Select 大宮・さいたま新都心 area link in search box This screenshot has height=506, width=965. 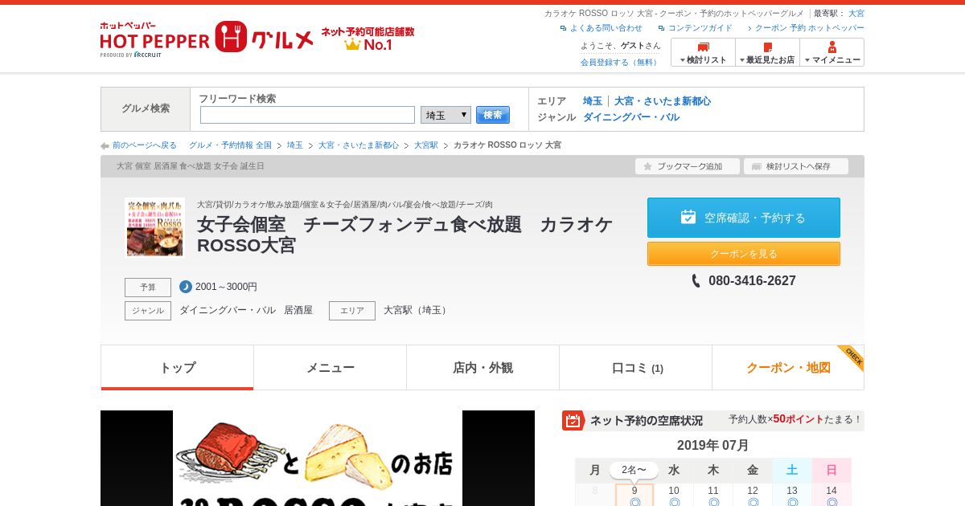click(663, 101)
